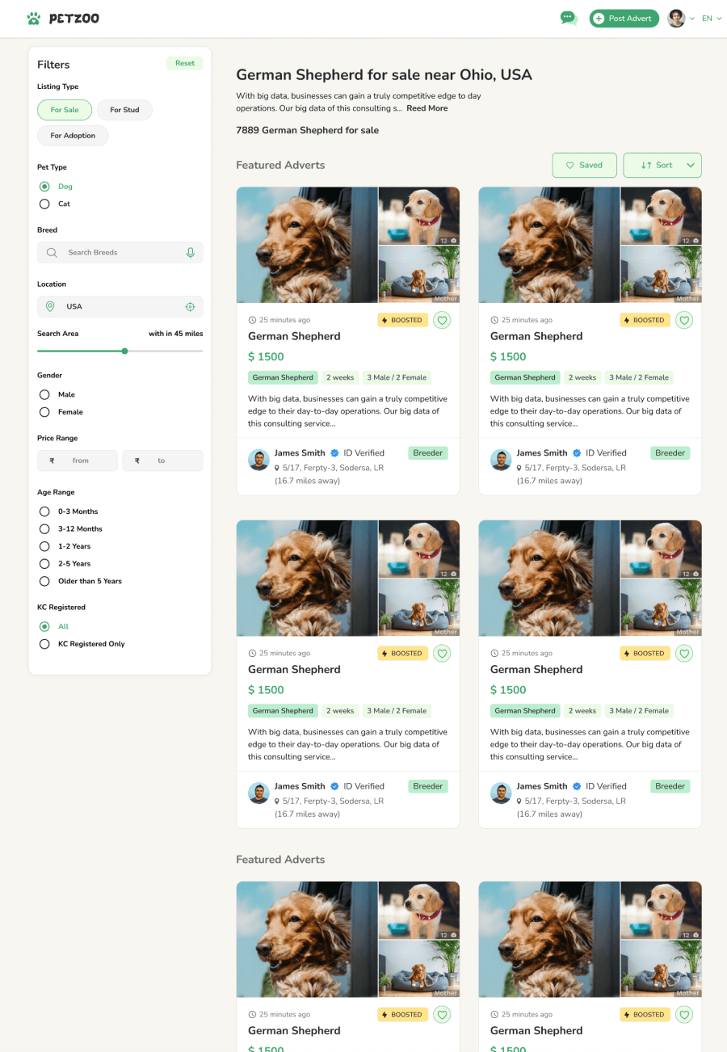Click the blue verified badge on top-left card
Image resolution: width=727 pixels, height=1052 pixels.
coord(334,453)
